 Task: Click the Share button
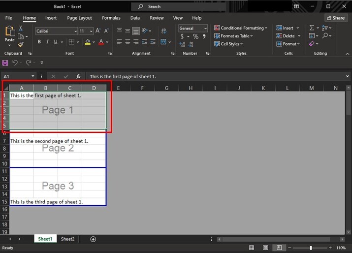click(336, 18)
